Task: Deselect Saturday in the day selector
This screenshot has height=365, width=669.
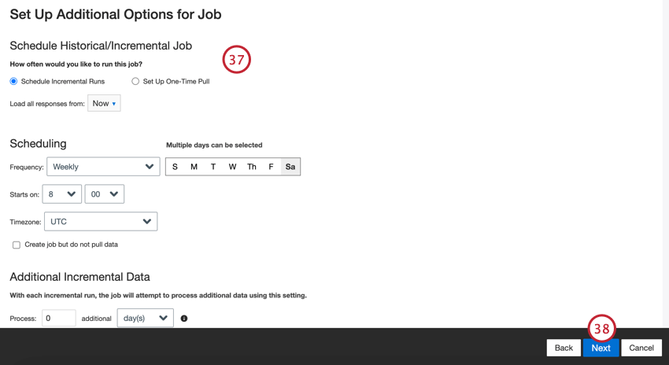Action: [290, 167]
